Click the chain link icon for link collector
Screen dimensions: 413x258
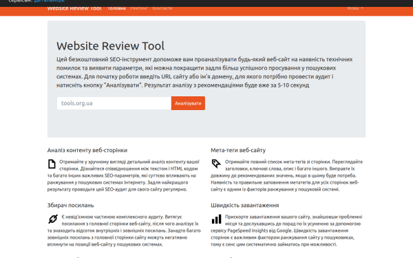pos(53,219)
